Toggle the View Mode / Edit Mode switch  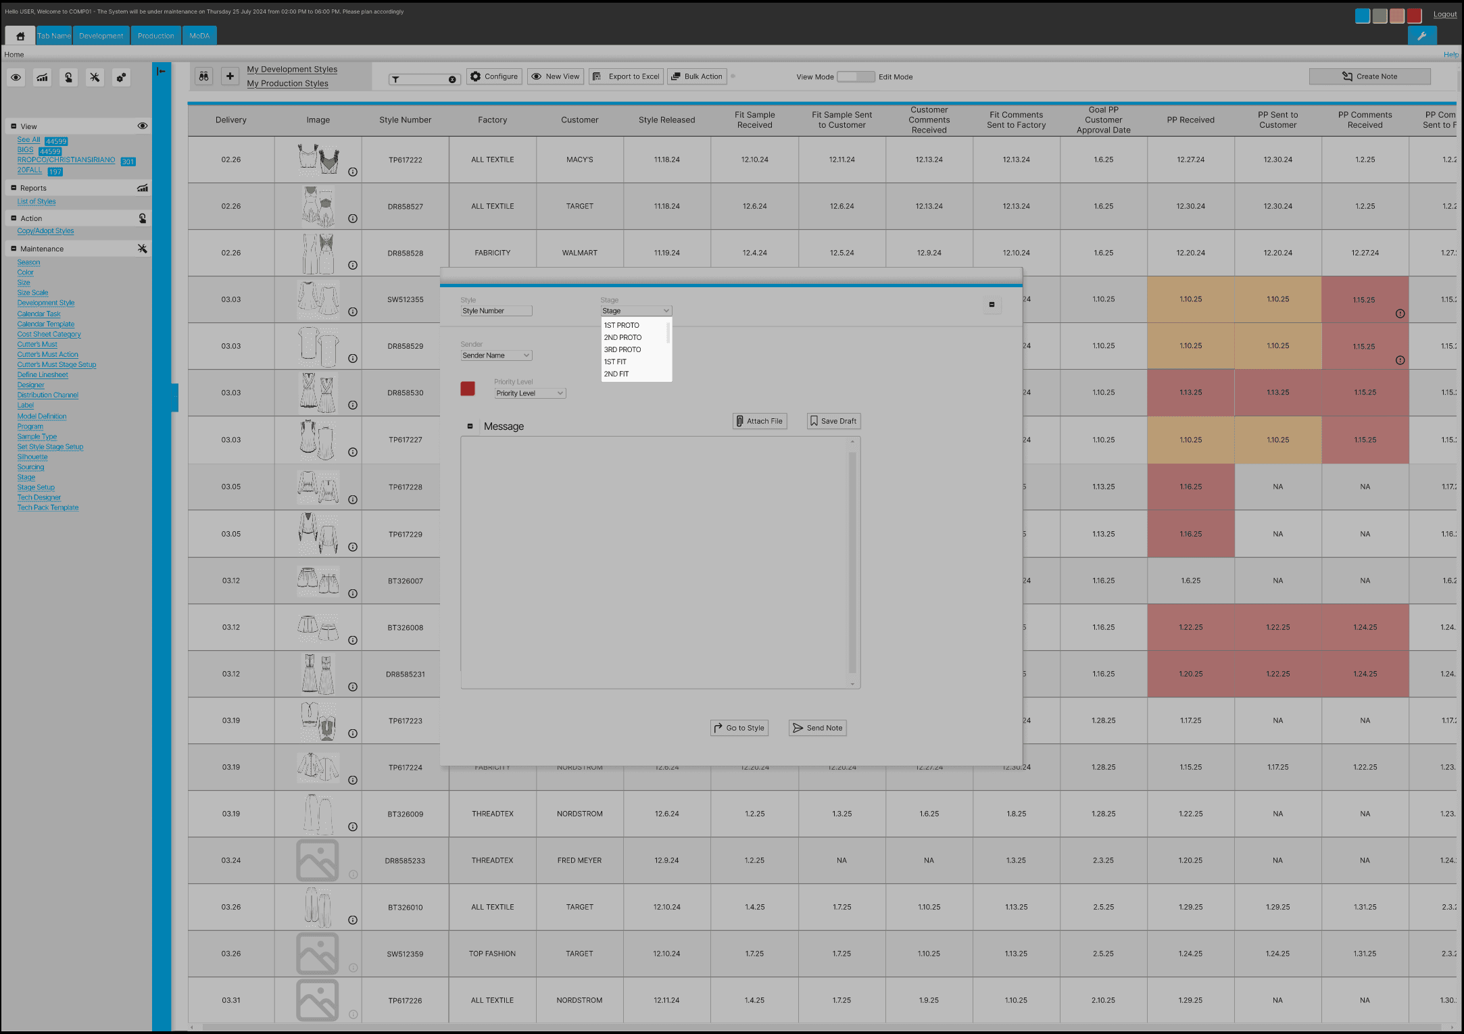(x=856, y=77)
